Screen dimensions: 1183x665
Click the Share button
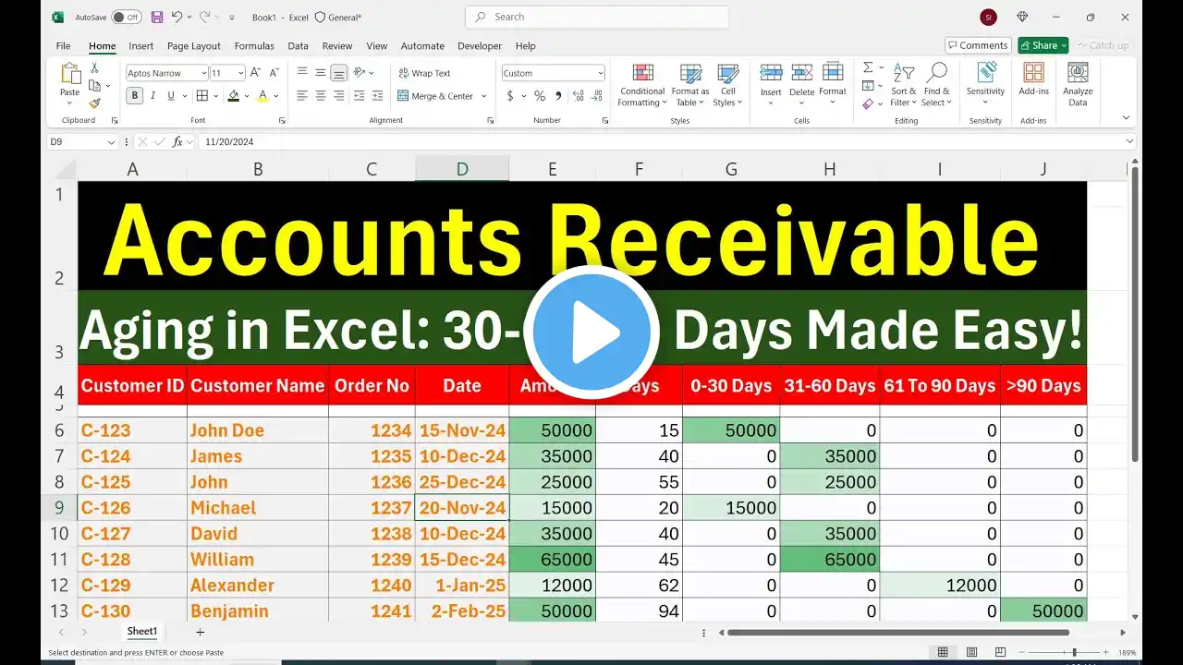[1043, 45]
